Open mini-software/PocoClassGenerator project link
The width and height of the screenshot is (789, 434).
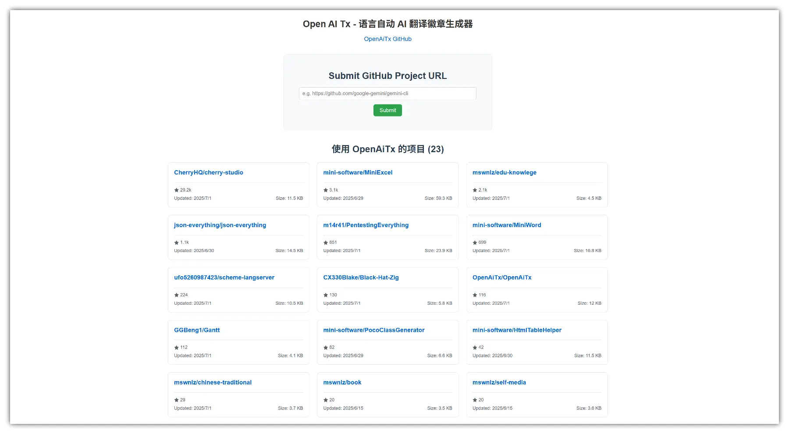(374, 330)
